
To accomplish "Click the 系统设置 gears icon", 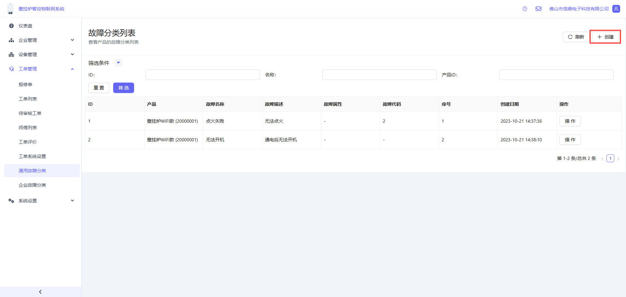I will 11,201.
